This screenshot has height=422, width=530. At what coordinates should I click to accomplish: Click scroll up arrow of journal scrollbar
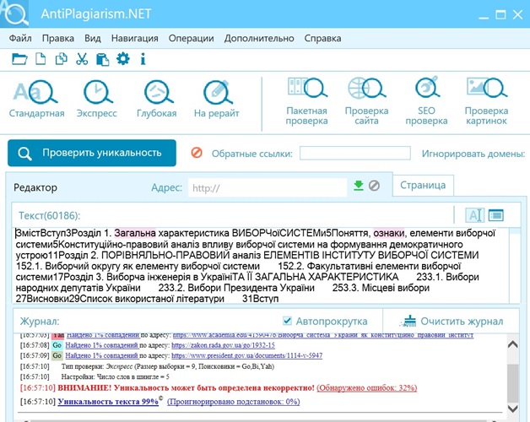[513, 344]
